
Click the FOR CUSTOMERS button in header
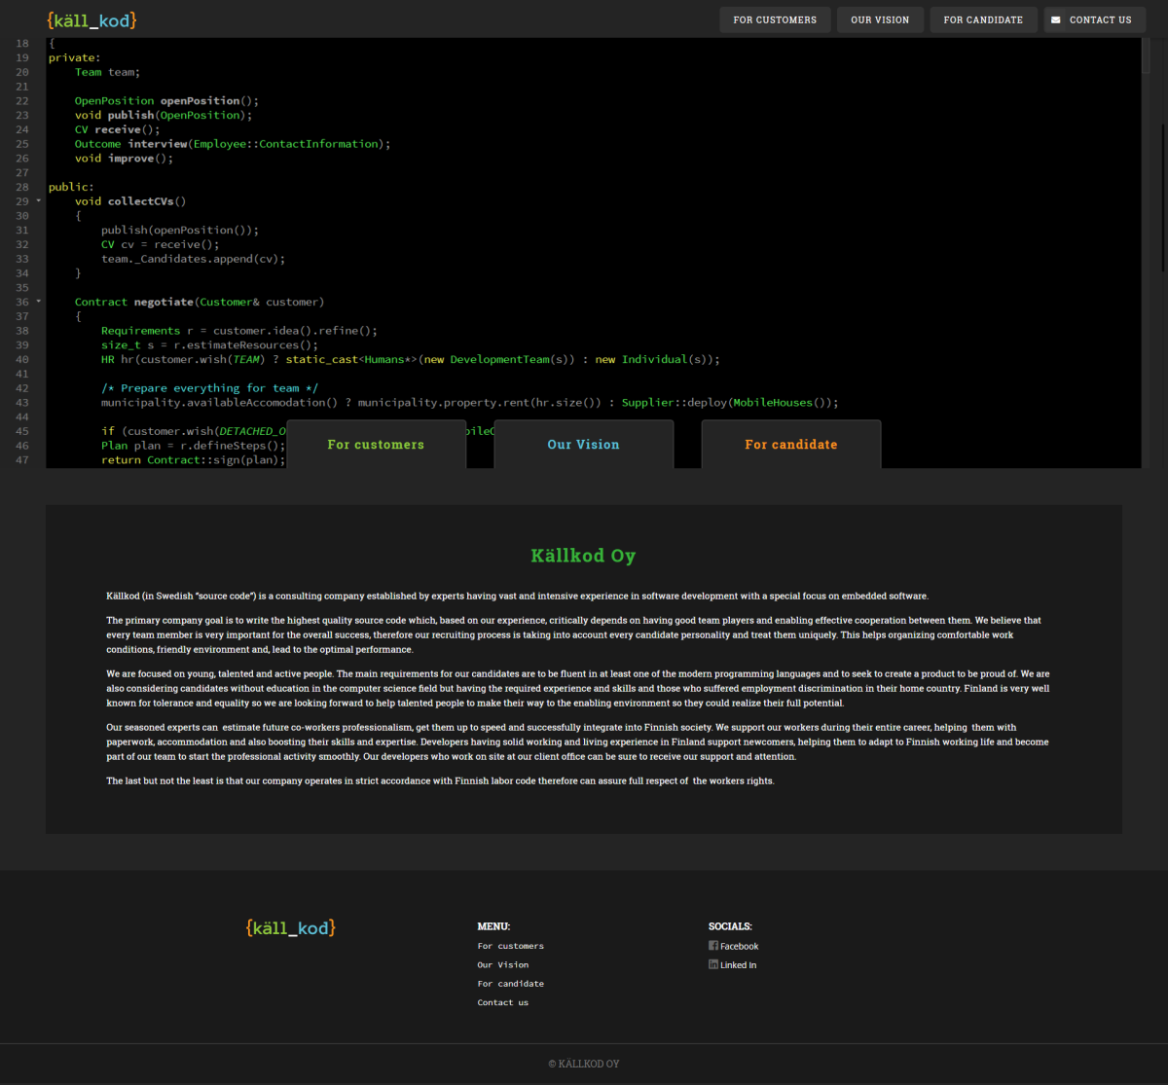775,19
